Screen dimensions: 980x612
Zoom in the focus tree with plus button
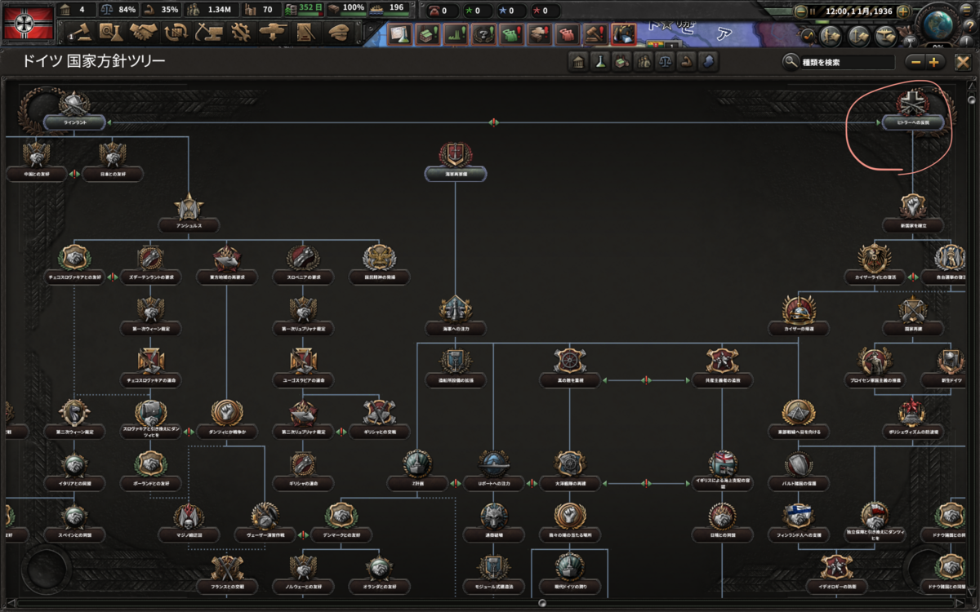coord(933,62)
